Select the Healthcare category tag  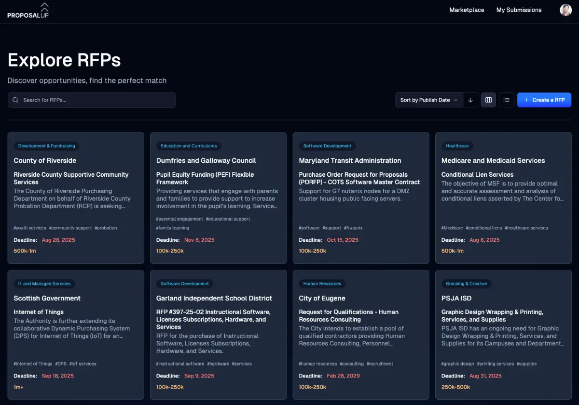click(x=457, y=146)
